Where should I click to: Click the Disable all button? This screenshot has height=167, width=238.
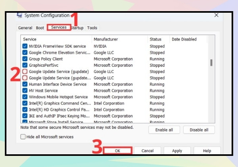pyautogui.click(x=199, y=130)
